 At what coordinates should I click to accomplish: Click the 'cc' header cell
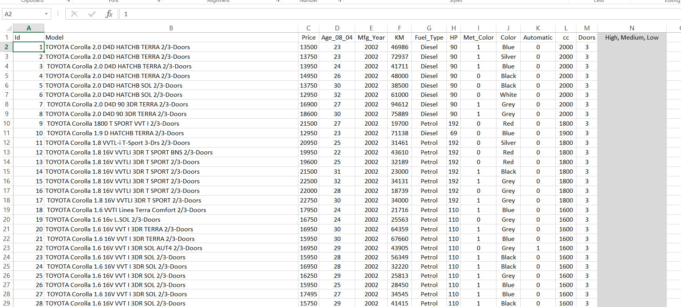click(x=566, y=37)
